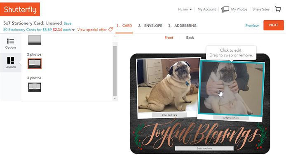
Task: Open the shopping cart icon
Action: coord(278,9)
